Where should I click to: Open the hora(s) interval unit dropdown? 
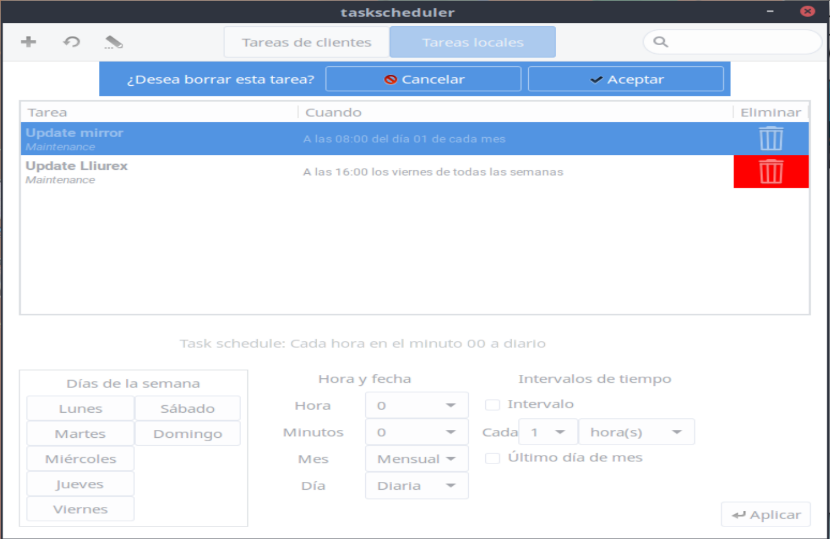[637, 432]
